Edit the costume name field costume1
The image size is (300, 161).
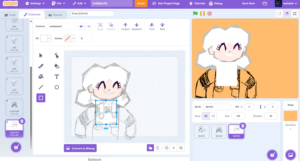click(x=61, y=26)
